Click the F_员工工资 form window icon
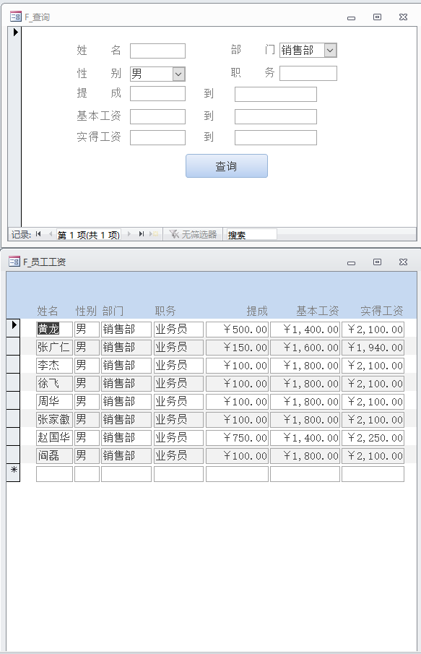This screenshot has height=654, width=421. [14, 262]
